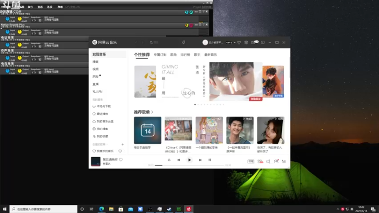
Task: Open the sound effects icon in player bar
Action: [260, 161]
